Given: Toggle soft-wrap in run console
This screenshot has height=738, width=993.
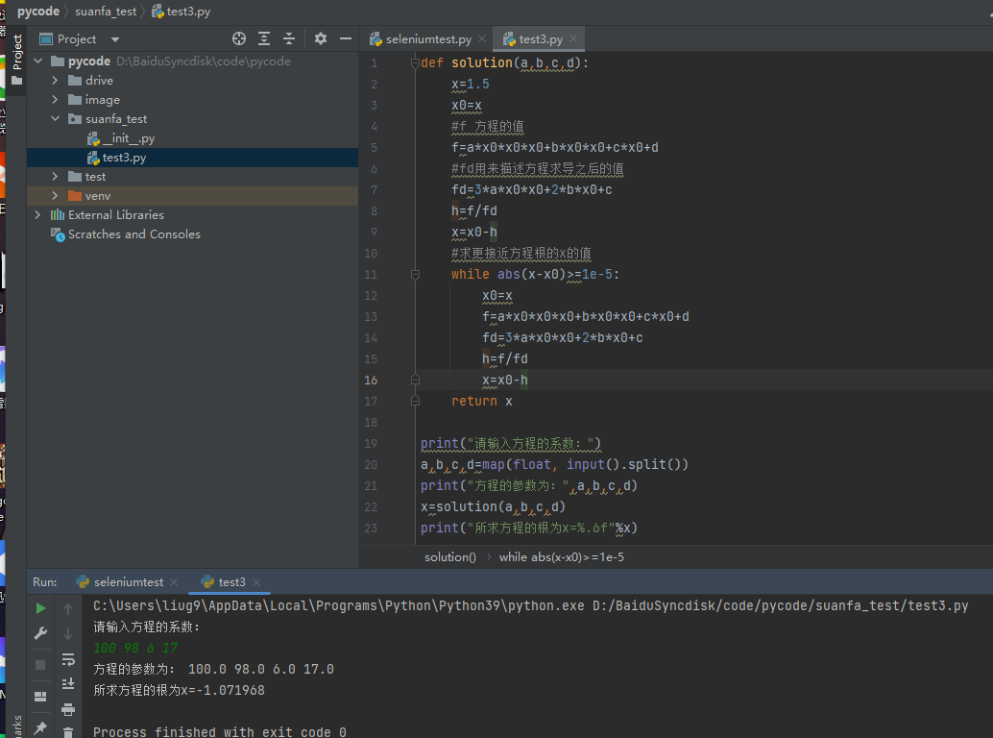Looking at the screenshot, I should pyautogui.click(x=68, y=659).
